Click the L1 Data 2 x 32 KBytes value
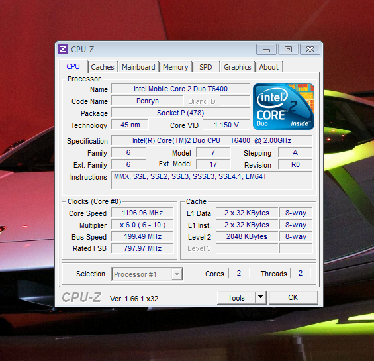This screenshot has height=361, width=374. (247, 213)
